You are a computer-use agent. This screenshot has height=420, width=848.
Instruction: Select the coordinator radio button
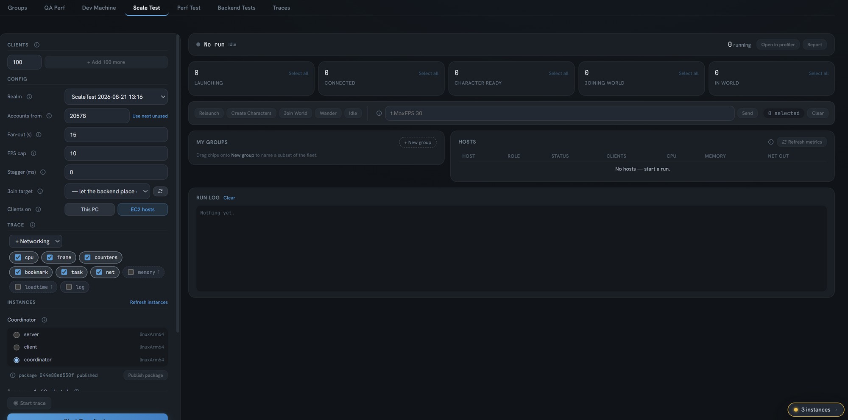pyautogui.click(x=17, y=360)
